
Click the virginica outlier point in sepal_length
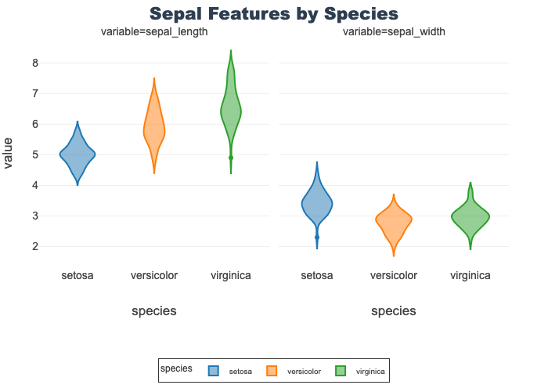tap(231, 158)
